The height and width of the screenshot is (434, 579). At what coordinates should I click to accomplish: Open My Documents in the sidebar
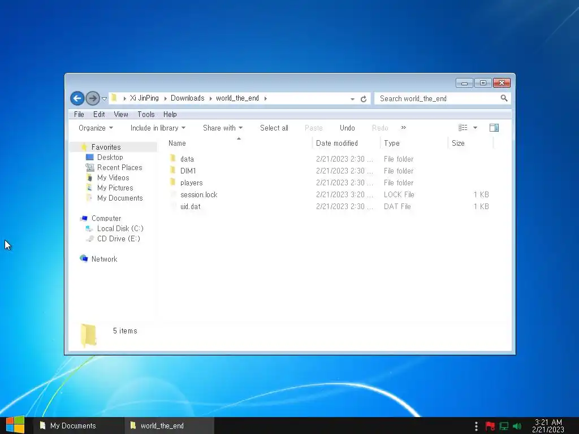pyautogui.click(x=120, y=198)
